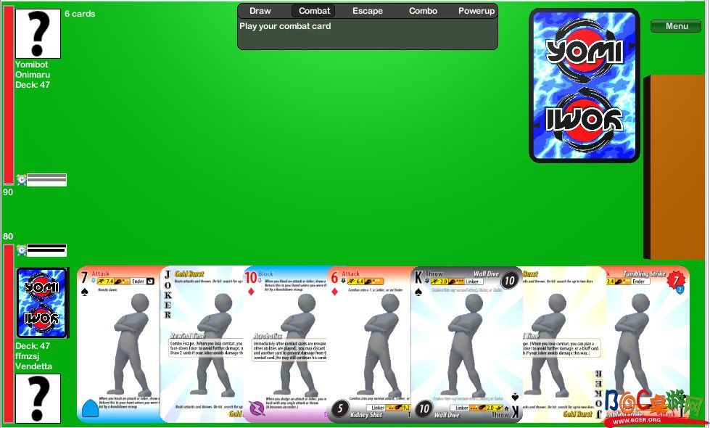Select the upside-down Joker Burst card
Screen dimensions: 710x428
tap(564, 344)
